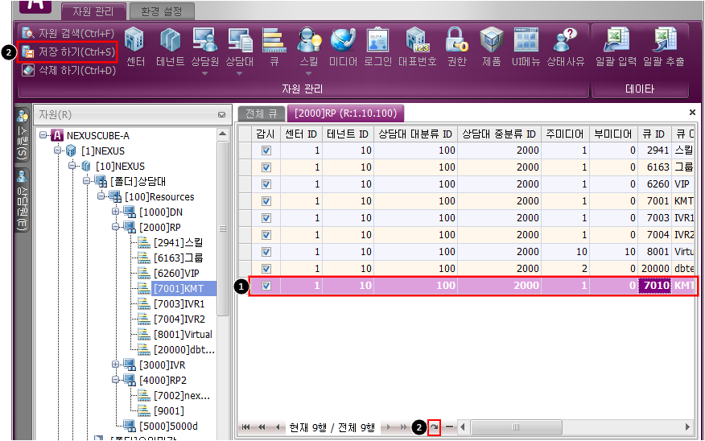This screenshot has width=705, height=441.
Task: Click the minus delete-row button in navigator
Action: pos(449,427)
